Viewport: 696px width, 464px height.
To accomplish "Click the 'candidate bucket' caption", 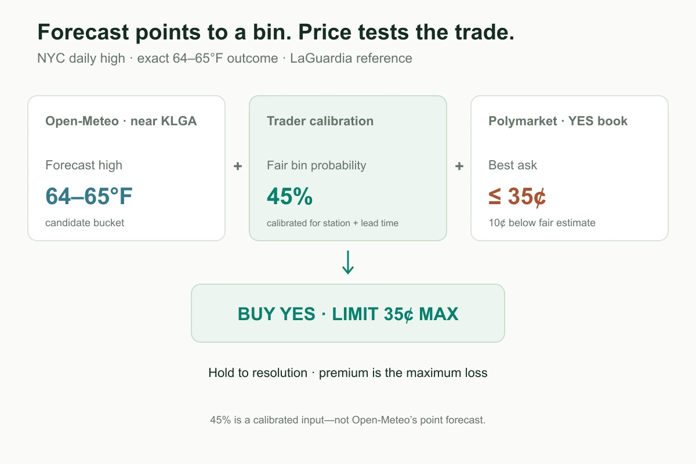I will tap(85, 223).
